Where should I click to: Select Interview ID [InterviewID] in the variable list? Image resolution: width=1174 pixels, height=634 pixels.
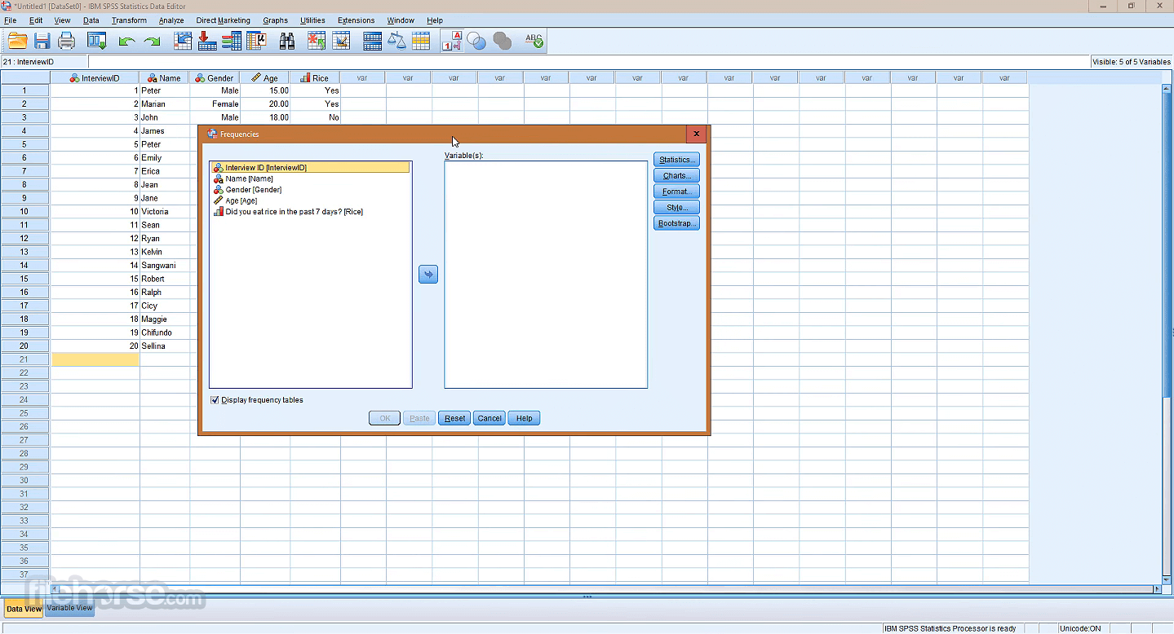310,167
